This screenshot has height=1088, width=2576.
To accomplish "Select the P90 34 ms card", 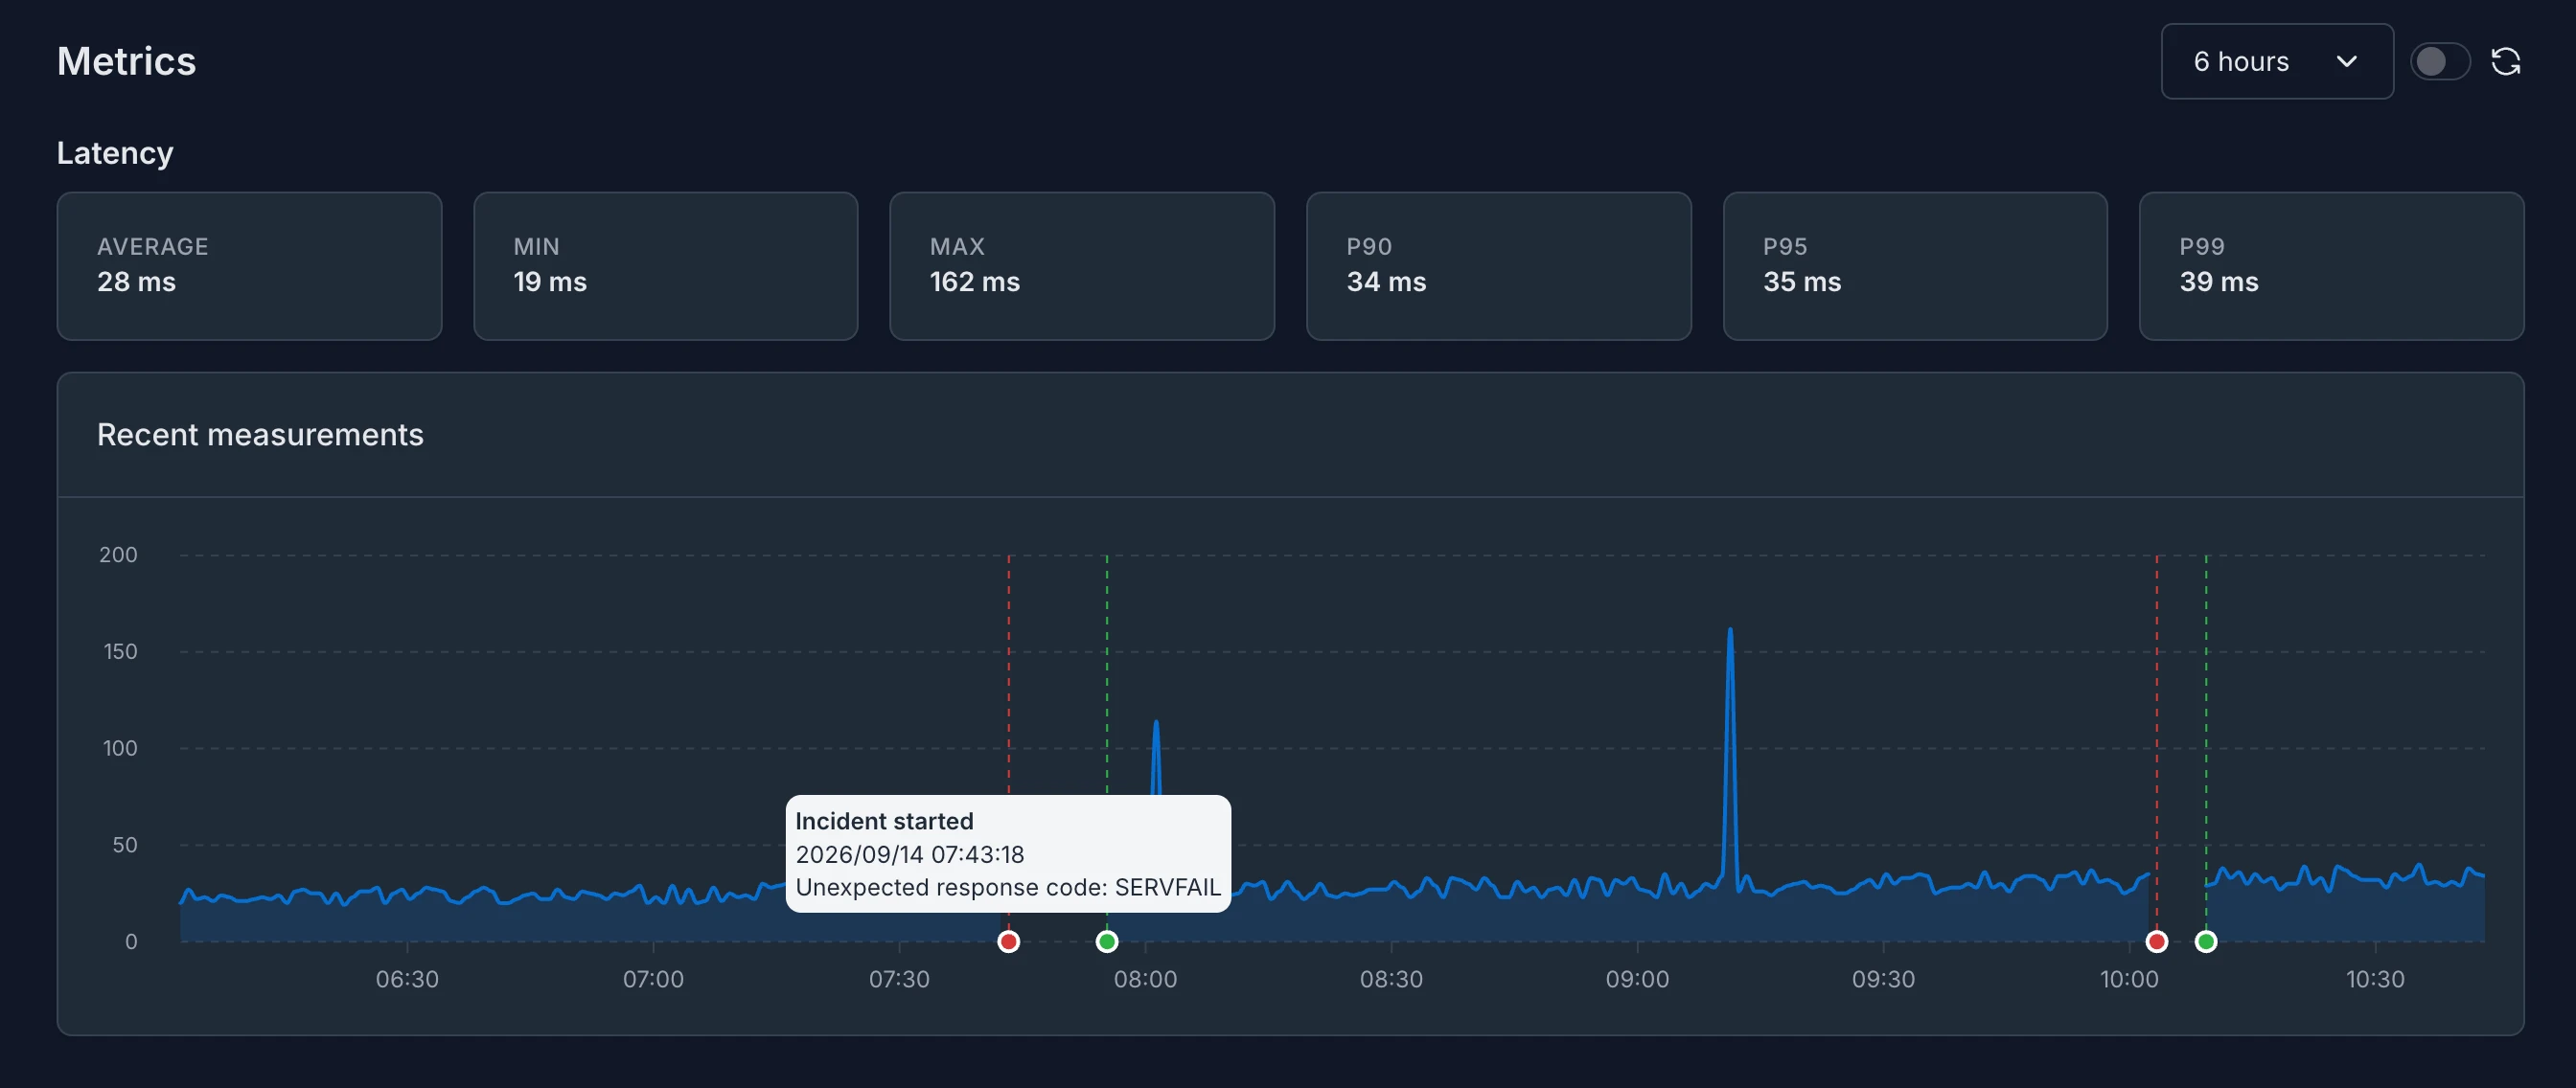I will pos(1499,265).
